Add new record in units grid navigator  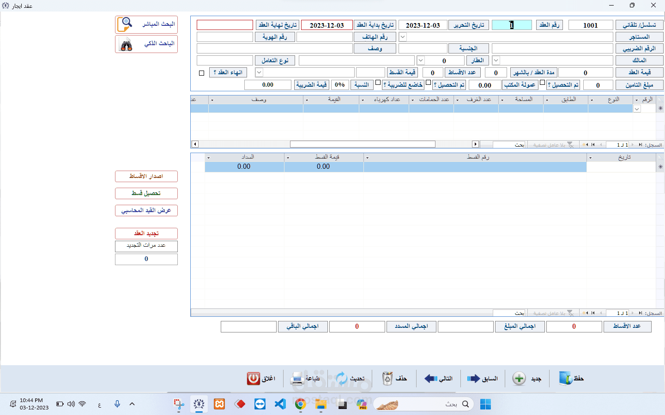(x=586, y=145)
